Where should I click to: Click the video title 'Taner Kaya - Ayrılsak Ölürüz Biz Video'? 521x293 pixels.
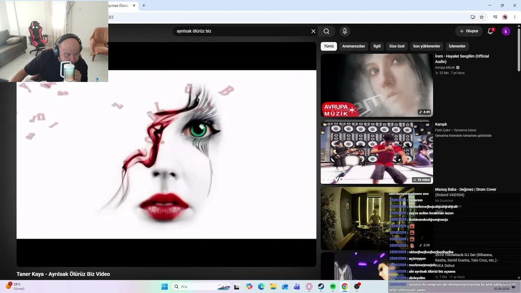[x=63, y=274]
